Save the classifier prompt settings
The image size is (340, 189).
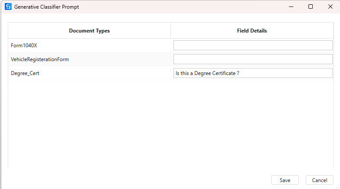(285, 180)
